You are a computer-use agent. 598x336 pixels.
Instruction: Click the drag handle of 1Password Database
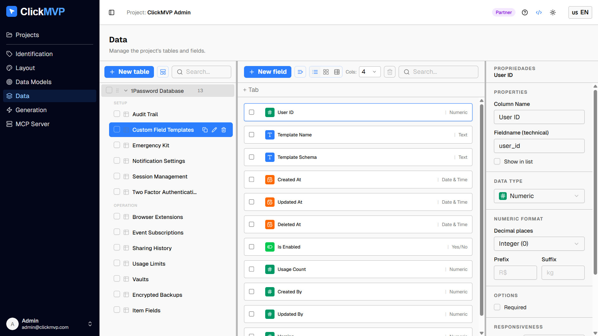(x=117, y=91)
